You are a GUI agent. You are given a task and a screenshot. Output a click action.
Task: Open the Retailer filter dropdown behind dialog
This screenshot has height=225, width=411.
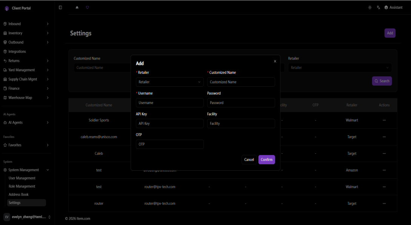(340, 67)
